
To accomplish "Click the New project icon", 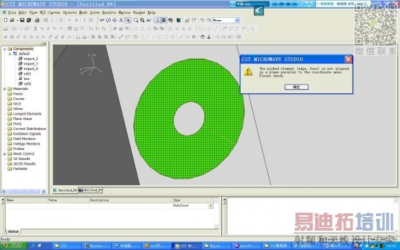I will tap(5, 20).
